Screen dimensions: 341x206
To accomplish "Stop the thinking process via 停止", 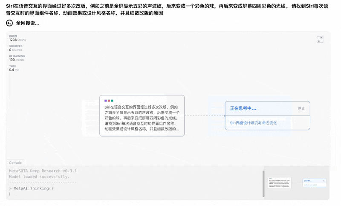I will (x=301, y=108).
